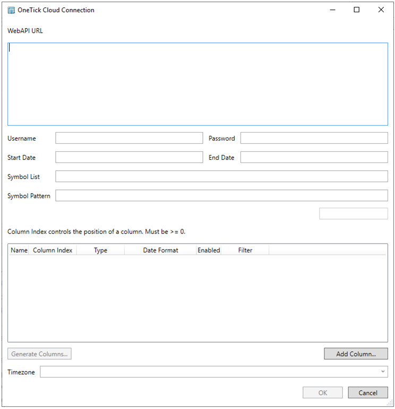Click the Symbol Pattern input field

click(x=221, y=196)
